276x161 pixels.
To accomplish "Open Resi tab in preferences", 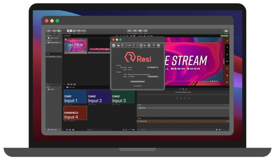I will [x=141, y=46].
